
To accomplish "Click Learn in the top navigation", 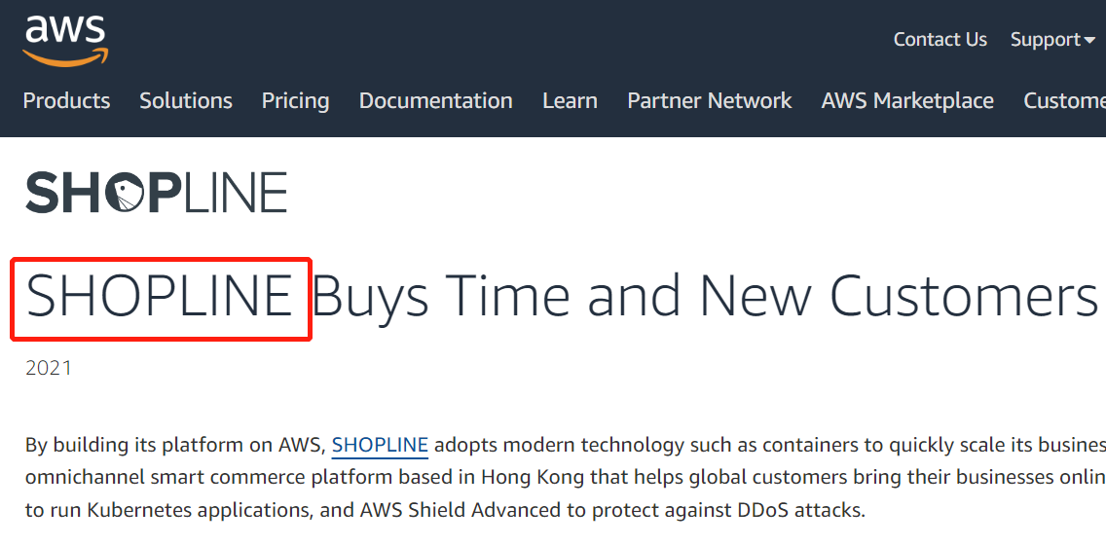I will [x=570, y=101].
